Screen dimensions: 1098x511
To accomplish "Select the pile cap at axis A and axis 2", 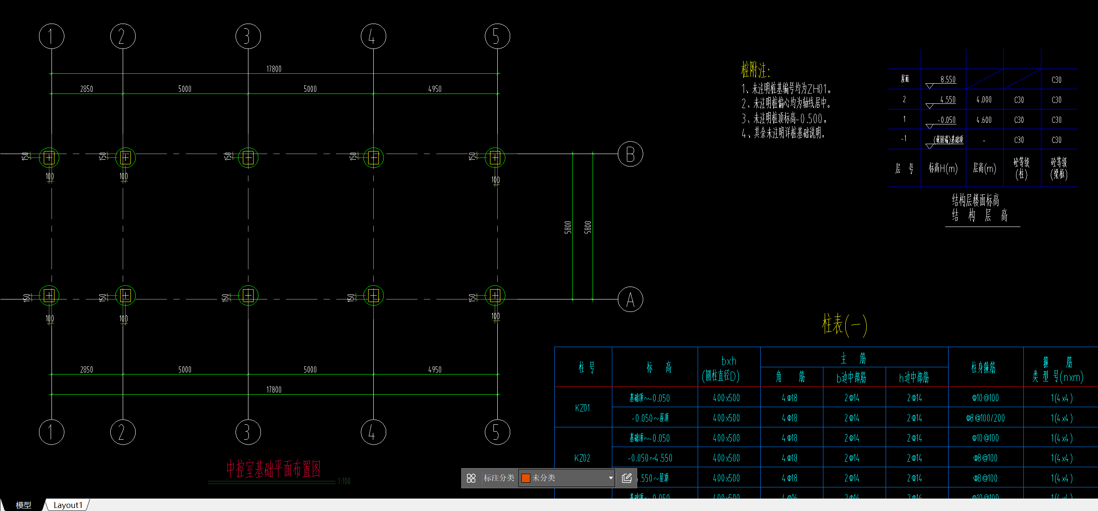I will (x=125, y=296).
